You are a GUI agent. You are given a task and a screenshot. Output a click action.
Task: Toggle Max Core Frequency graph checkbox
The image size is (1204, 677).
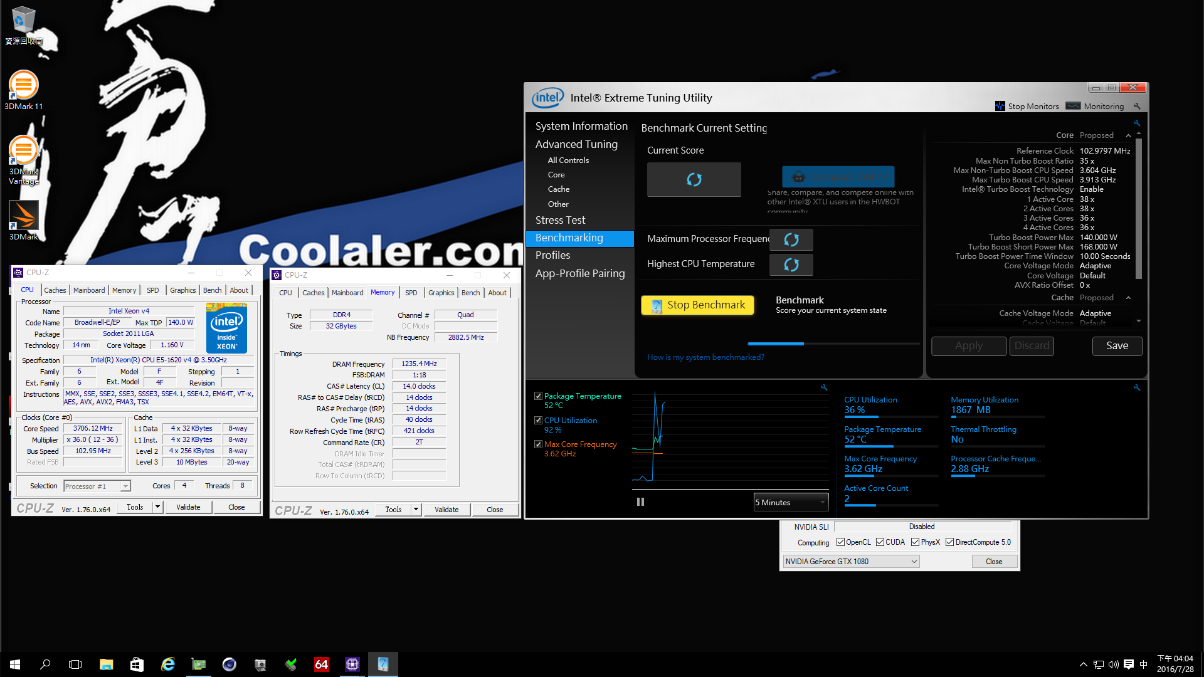pos(538,444)
